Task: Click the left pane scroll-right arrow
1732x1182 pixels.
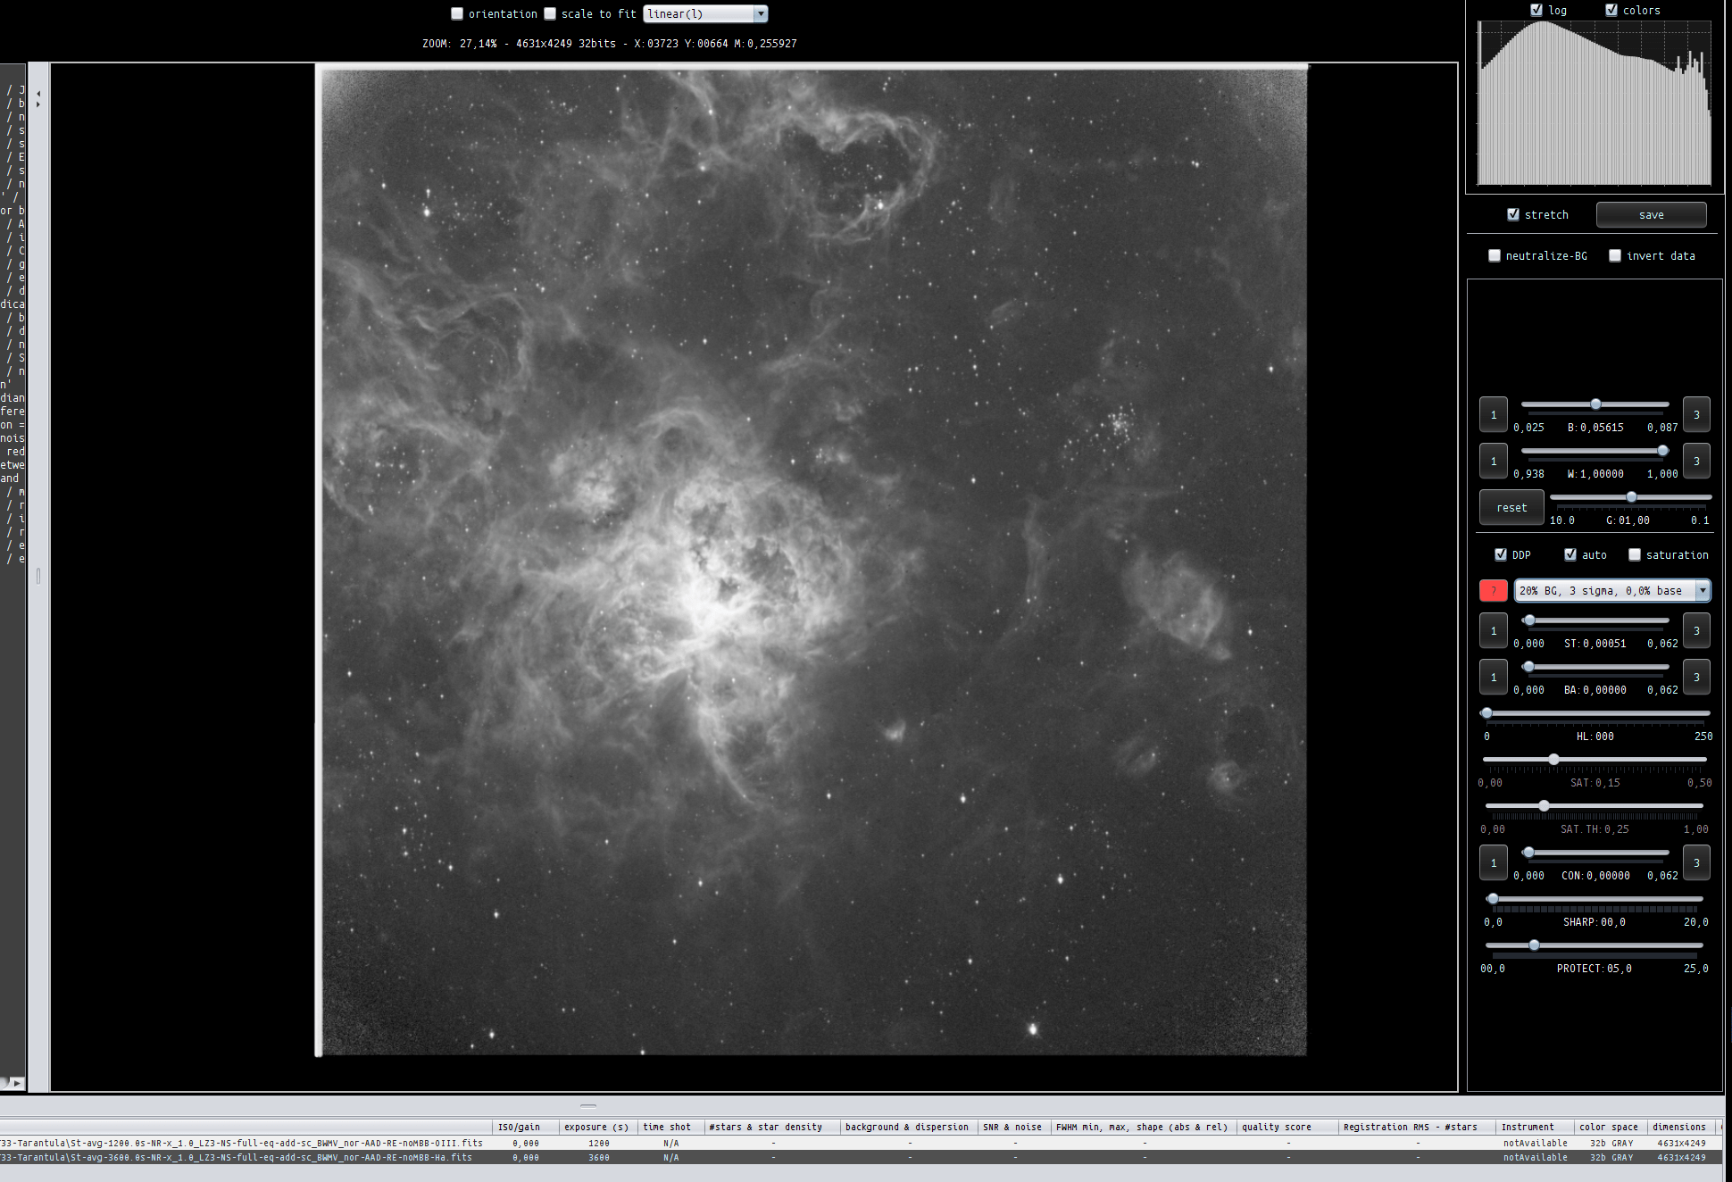Action: pos(17,1082)
